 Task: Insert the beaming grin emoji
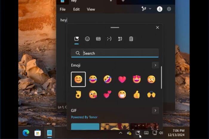click(x=122, y=94)
